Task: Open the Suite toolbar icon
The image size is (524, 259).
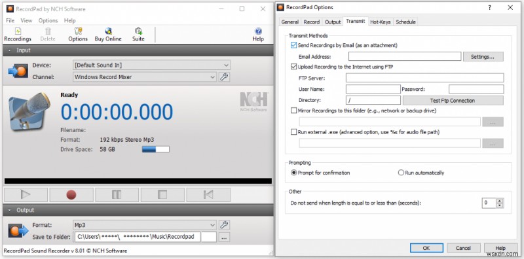Action: point(138,35)
